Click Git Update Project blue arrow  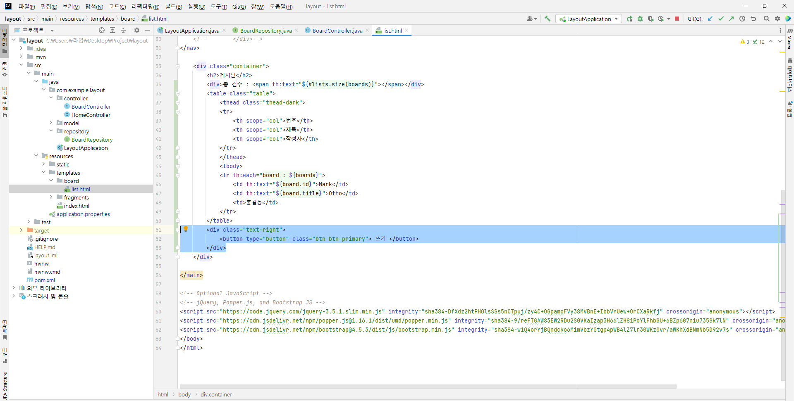click(710, 19)
